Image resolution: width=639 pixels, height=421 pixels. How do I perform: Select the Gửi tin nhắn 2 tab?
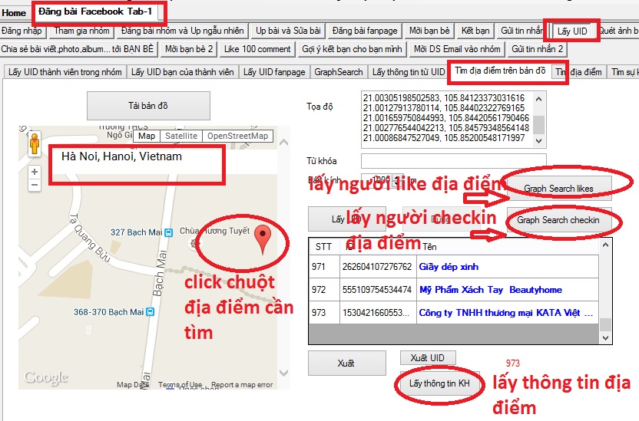click(x=538, y=49)
